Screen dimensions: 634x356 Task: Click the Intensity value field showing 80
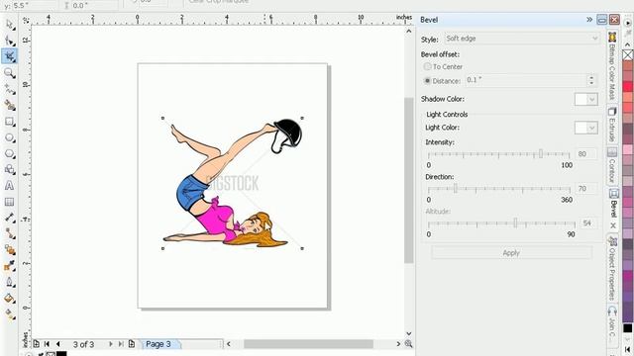585,154
